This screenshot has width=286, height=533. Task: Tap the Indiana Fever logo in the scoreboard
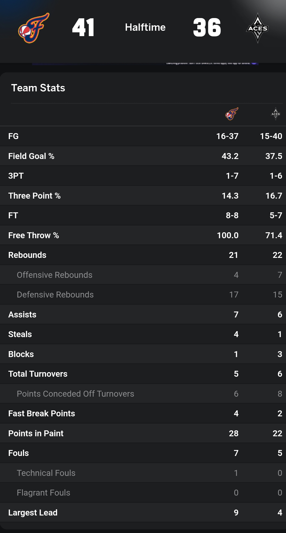click(34, 28)
